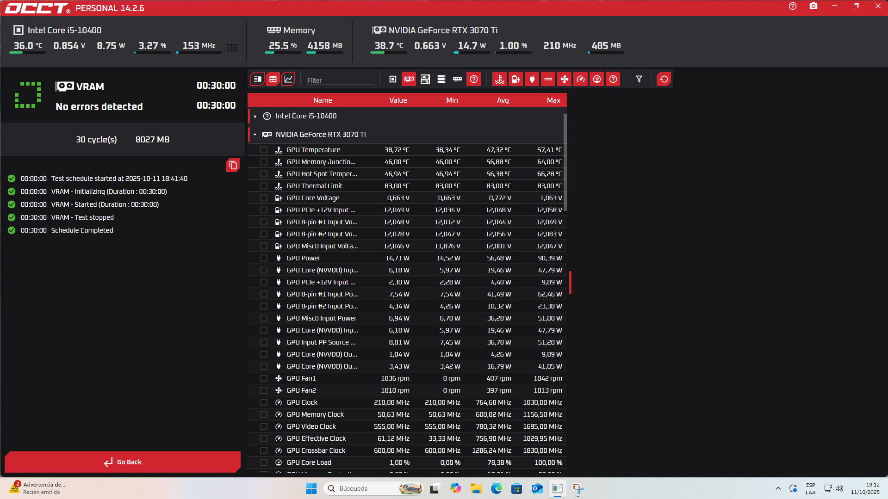Toggle the fan sensor filter icon
The height and width of the screenshot is (499, 888).
coord(564,79)
